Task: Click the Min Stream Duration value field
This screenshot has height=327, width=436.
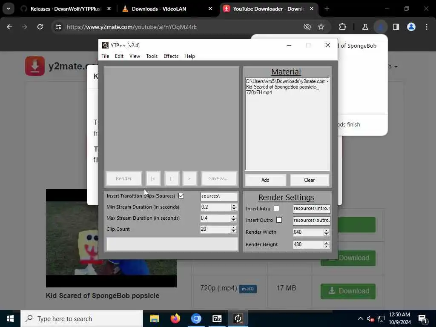Action: [x=215, y=207]
